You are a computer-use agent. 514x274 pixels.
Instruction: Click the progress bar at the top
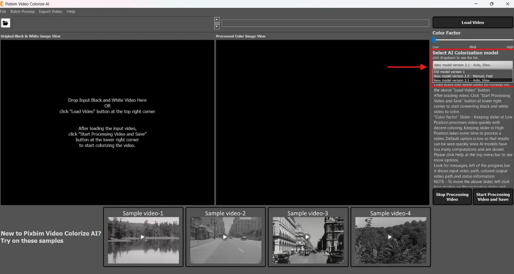tap(325, 23)
